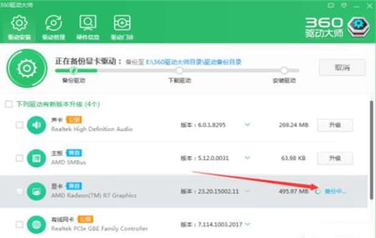376x238 pixels.
Task: Select 'Realtek PCIe GBE Family Controller' device name
Action: (x=99, y=229)
